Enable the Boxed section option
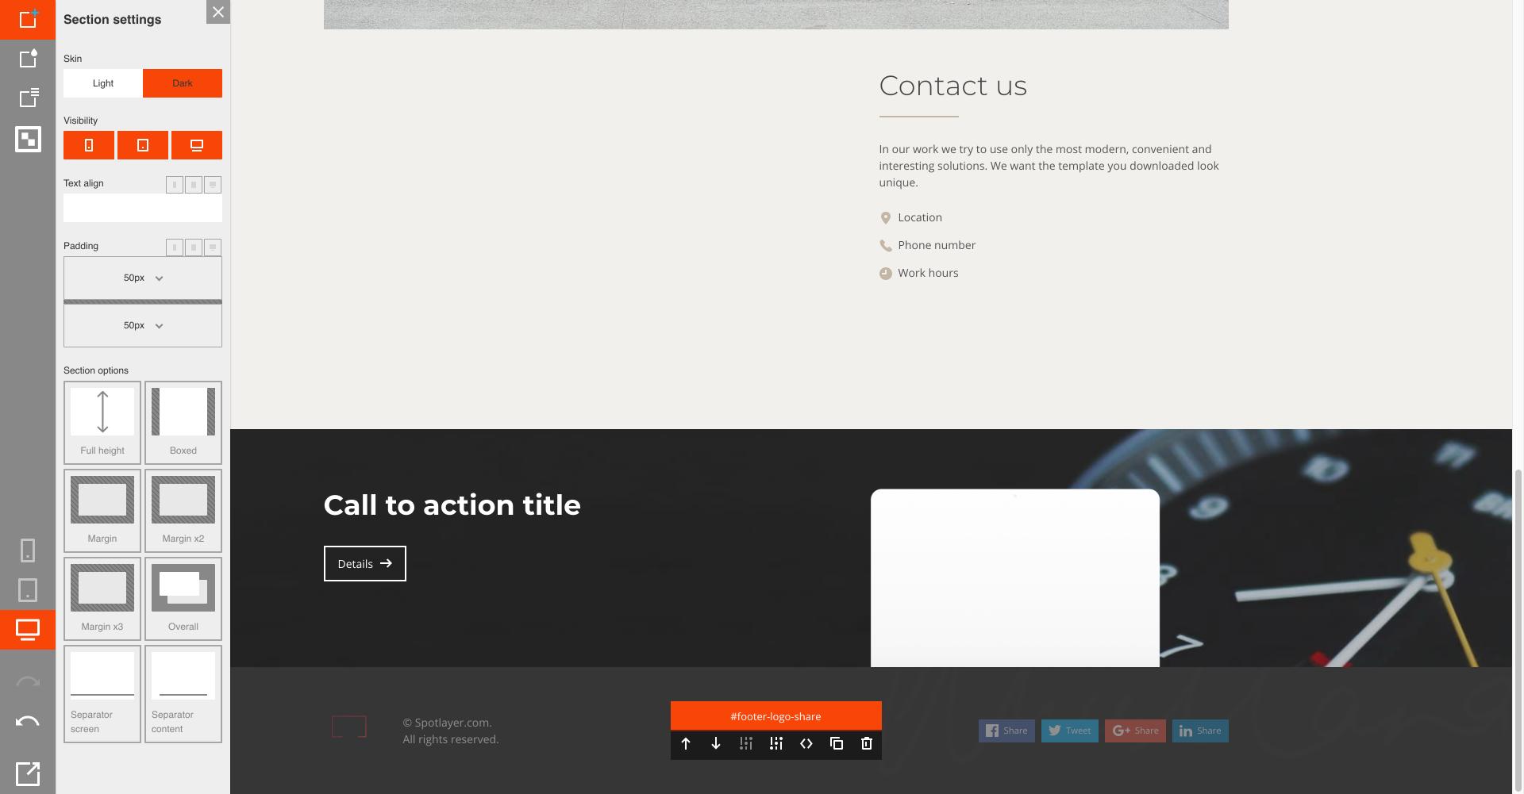The height and width of the screenshot is (794, 1524). pos(183,423)
